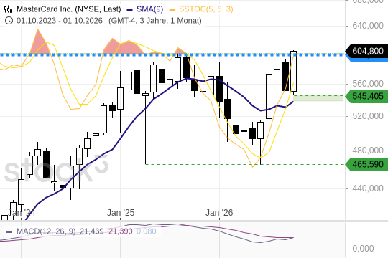Click the dark blue SMA color dash
The image size is (388, 258).
click(x=129, y=9)
